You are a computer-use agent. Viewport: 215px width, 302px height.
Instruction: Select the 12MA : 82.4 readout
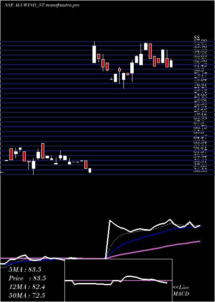pyautogui.click(x=27, y=287)
